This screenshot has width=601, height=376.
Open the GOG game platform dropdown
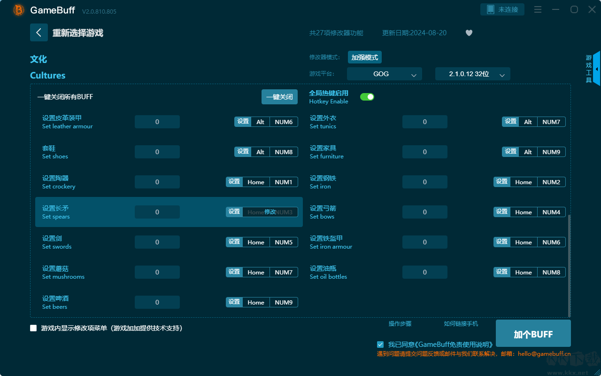pyautogui.click(x=385, y=74)
